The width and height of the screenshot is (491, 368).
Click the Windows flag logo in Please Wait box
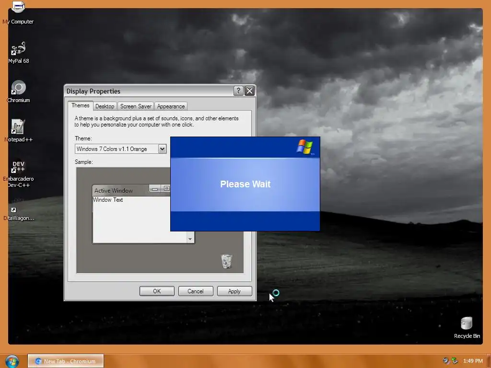[x=305, y=147]
